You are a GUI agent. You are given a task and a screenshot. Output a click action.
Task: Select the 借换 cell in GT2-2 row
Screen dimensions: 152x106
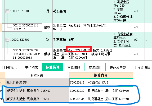pos(47,27)
